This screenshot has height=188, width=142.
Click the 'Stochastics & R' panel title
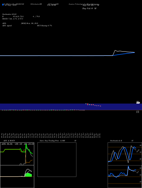click(x=116, y=141)
